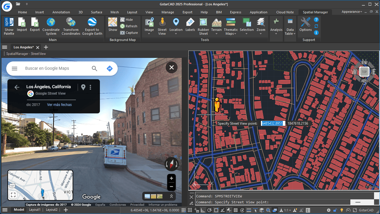The image size is (380, 214).
Task: Zoom in on Street View
Action: (171, 178)
